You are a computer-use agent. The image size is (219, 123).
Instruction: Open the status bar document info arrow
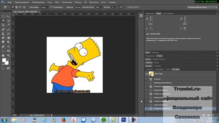click(x=52, y=115)
